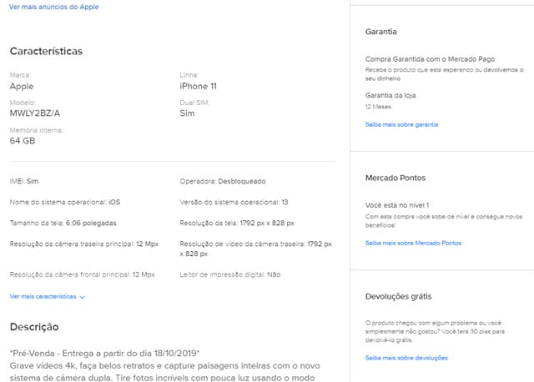Image resolution: width=534 pixels, height=382 pixels.
Task: Click 'Versão do sistema operacional: 13'
Action: point(234,202)
